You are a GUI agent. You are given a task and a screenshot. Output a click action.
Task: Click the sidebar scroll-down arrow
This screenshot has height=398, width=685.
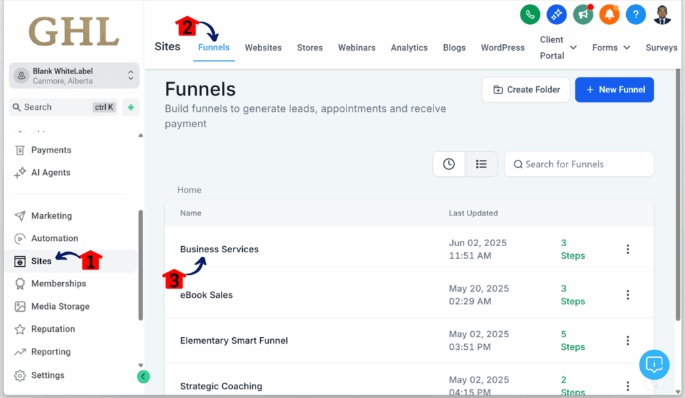[140, 365]
